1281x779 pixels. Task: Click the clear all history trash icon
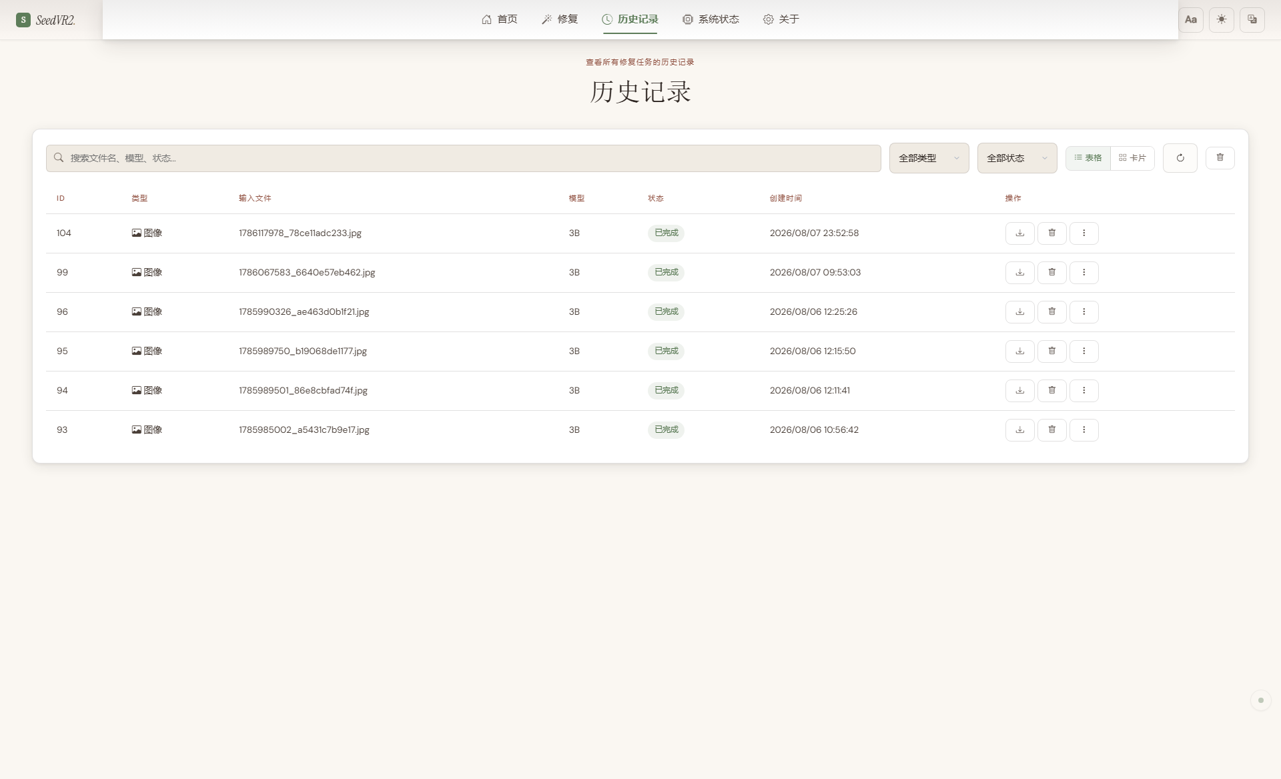click(x=1220, y=158)
